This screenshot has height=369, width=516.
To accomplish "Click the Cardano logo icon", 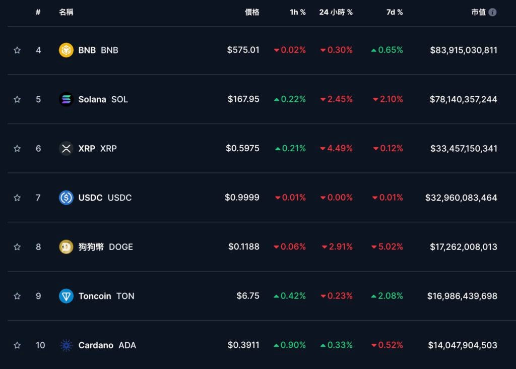I will point(66,345).
